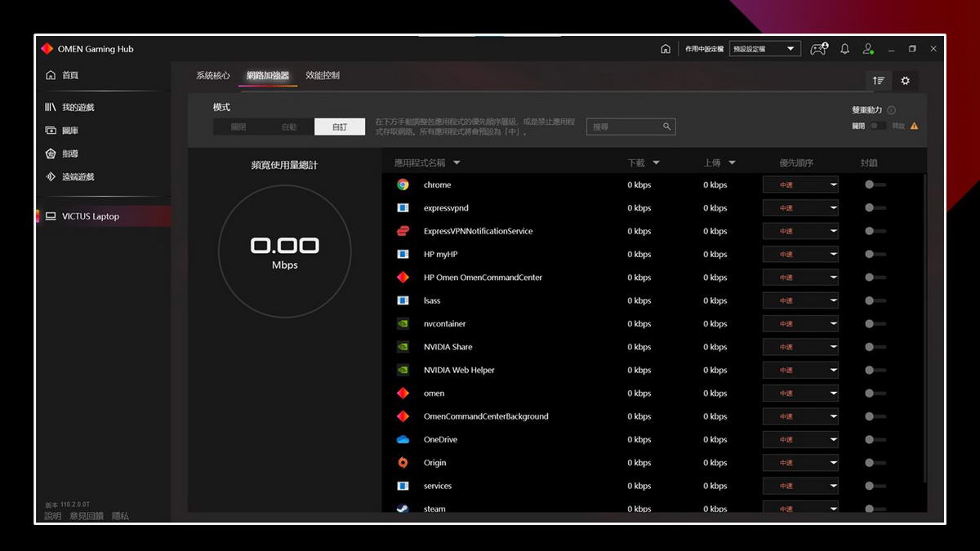Toggle block switch for ExpressVPNNotificationService
This screenshot has width=980, height=551.
click(875, 231)
